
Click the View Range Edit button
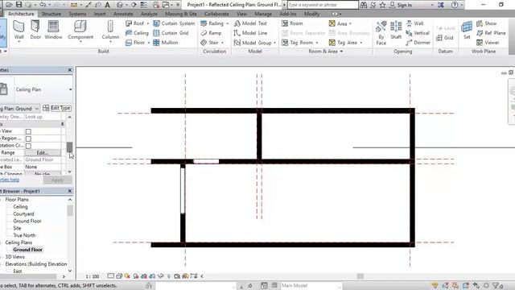click(43, 152)
